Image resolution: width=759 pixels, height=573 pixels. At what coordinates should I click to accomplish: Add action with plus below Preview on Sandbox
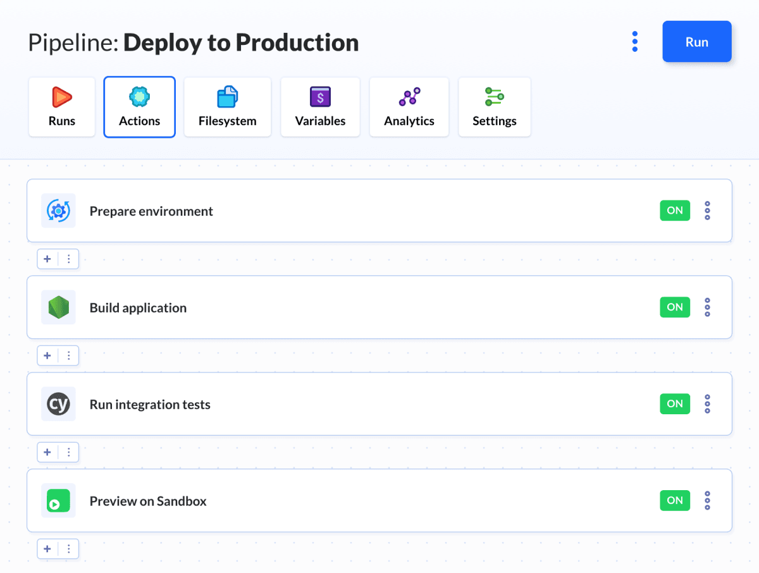tap(47, 549)
